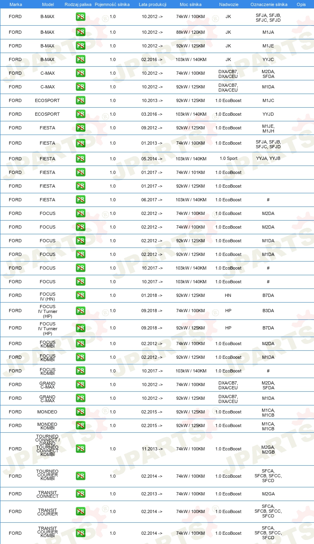Screen dimensions: 314x544
Task: Click the Oznaczenie silnika column header
Action: pyautogui.click(x=269, y=4)
